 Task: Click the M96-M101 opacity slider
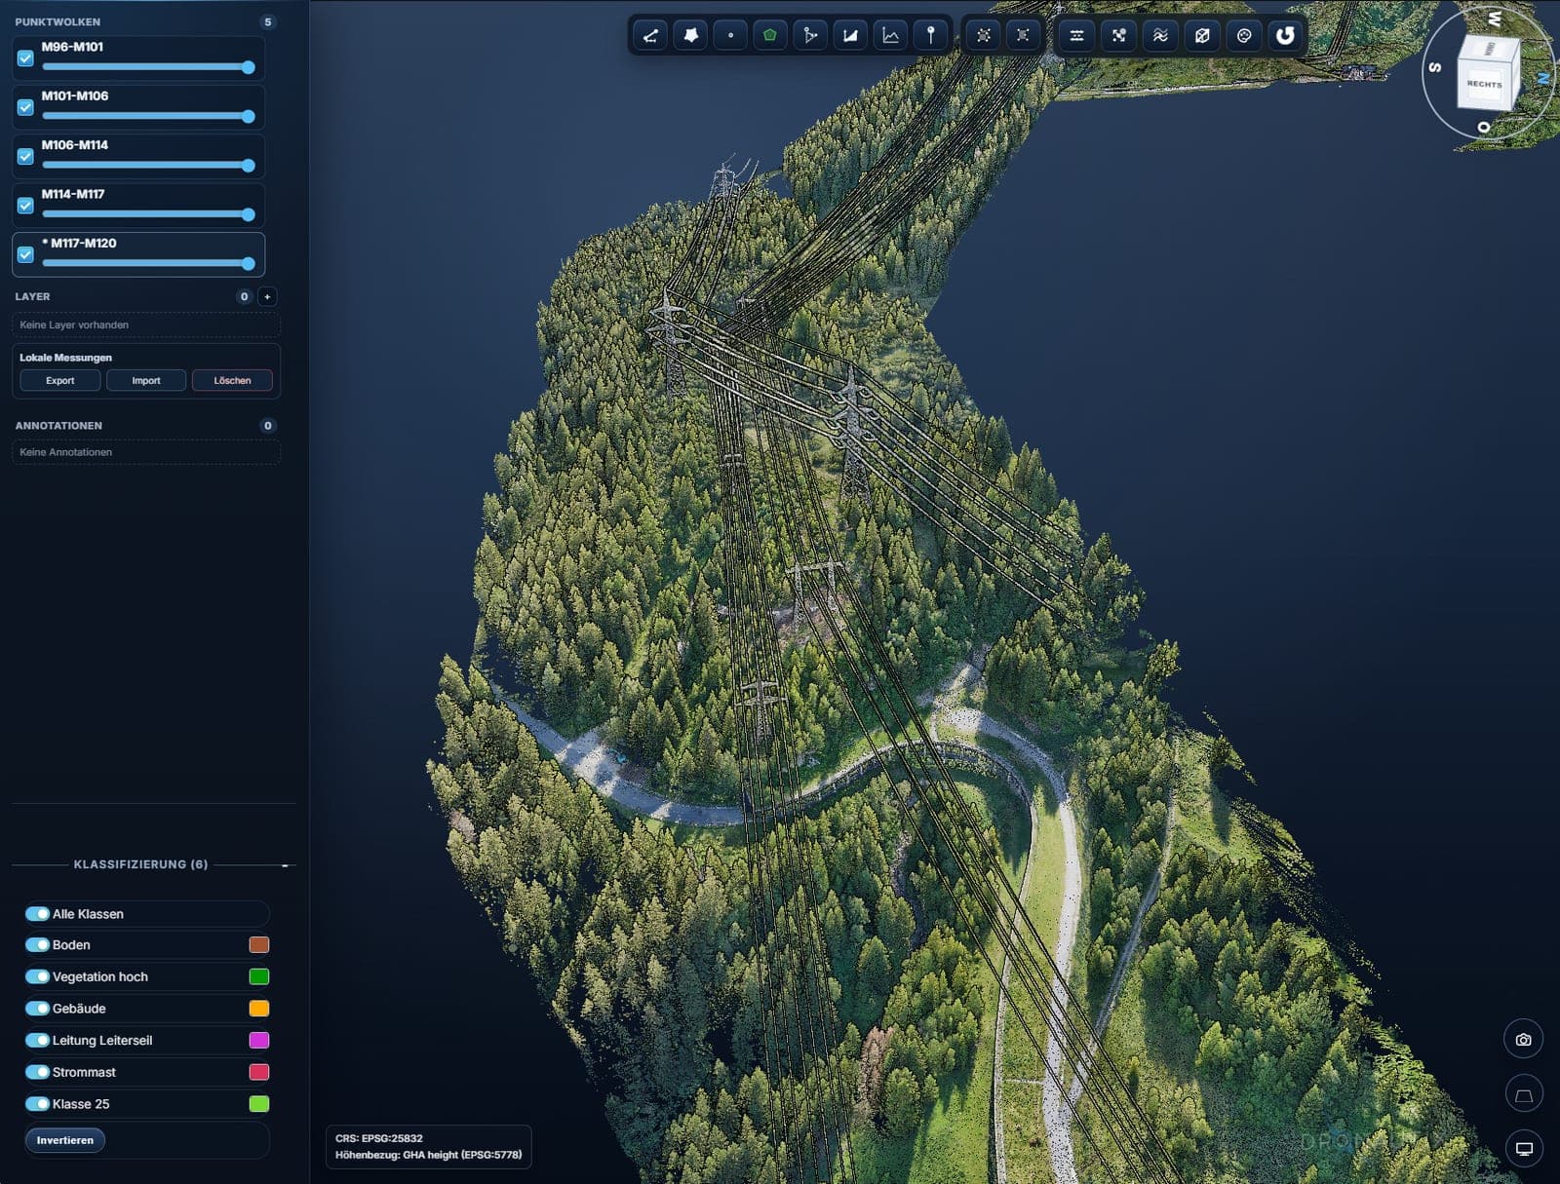pyautogui.click(x=147, y=67)
